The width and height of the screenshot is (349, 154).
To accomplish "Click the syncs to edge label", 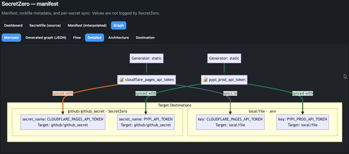I will click(x=230, y=93).
